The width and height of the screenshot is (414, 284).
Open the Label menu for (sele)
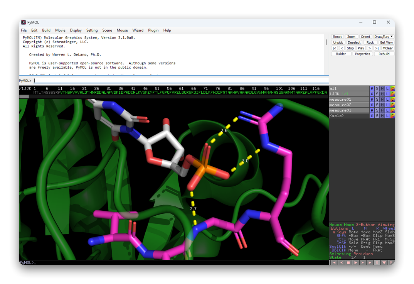387,116
